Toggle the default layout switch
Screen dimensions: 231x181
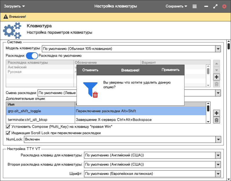pyautogui.click(x=32, y=56)
